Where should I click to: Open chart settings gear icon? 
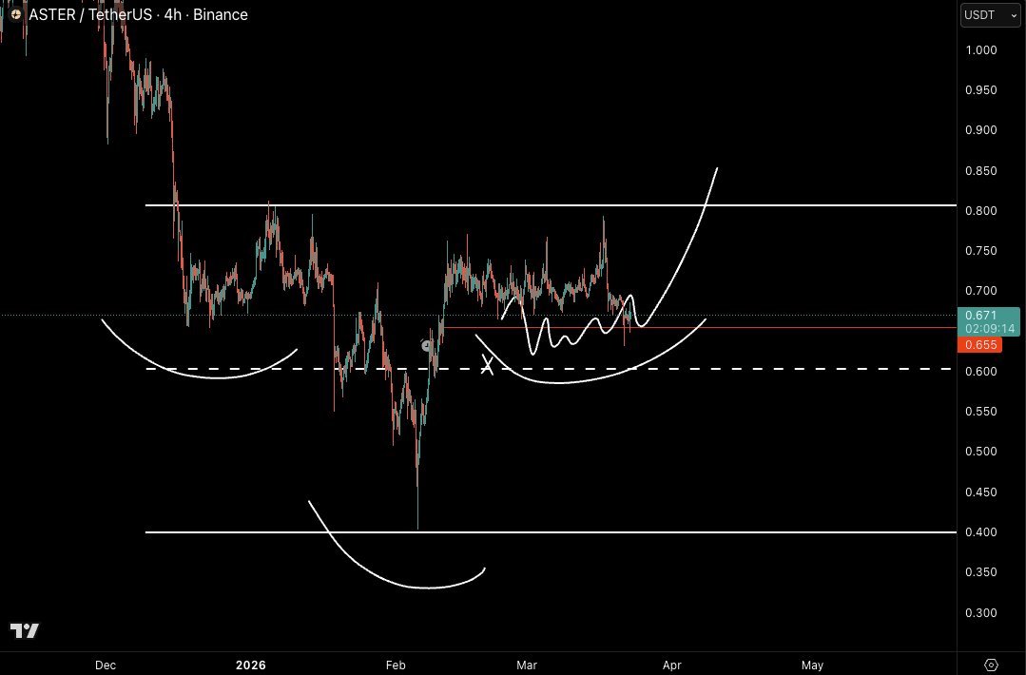click(991, 665)
